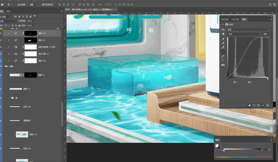The image size is (278, 162).
Task: Collapse the 水箱 layer group
Action: (x=4, y=66)
